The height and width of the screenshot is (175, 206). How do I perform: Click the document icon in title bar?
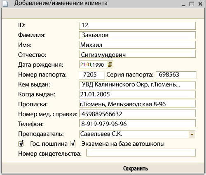[5, 3]
